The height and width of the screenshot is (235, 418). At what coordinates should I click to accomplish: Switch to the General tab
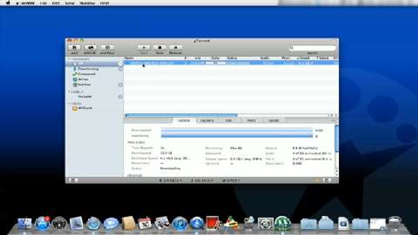tap(184, 120)
